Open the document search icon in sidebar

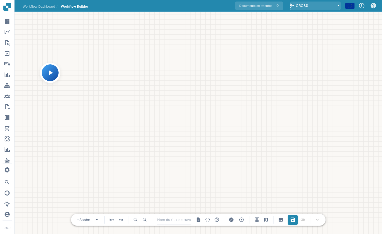(7, 43)
